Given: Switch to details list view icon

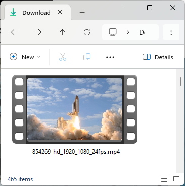Looking at the screenshot, I should (164, 179).
